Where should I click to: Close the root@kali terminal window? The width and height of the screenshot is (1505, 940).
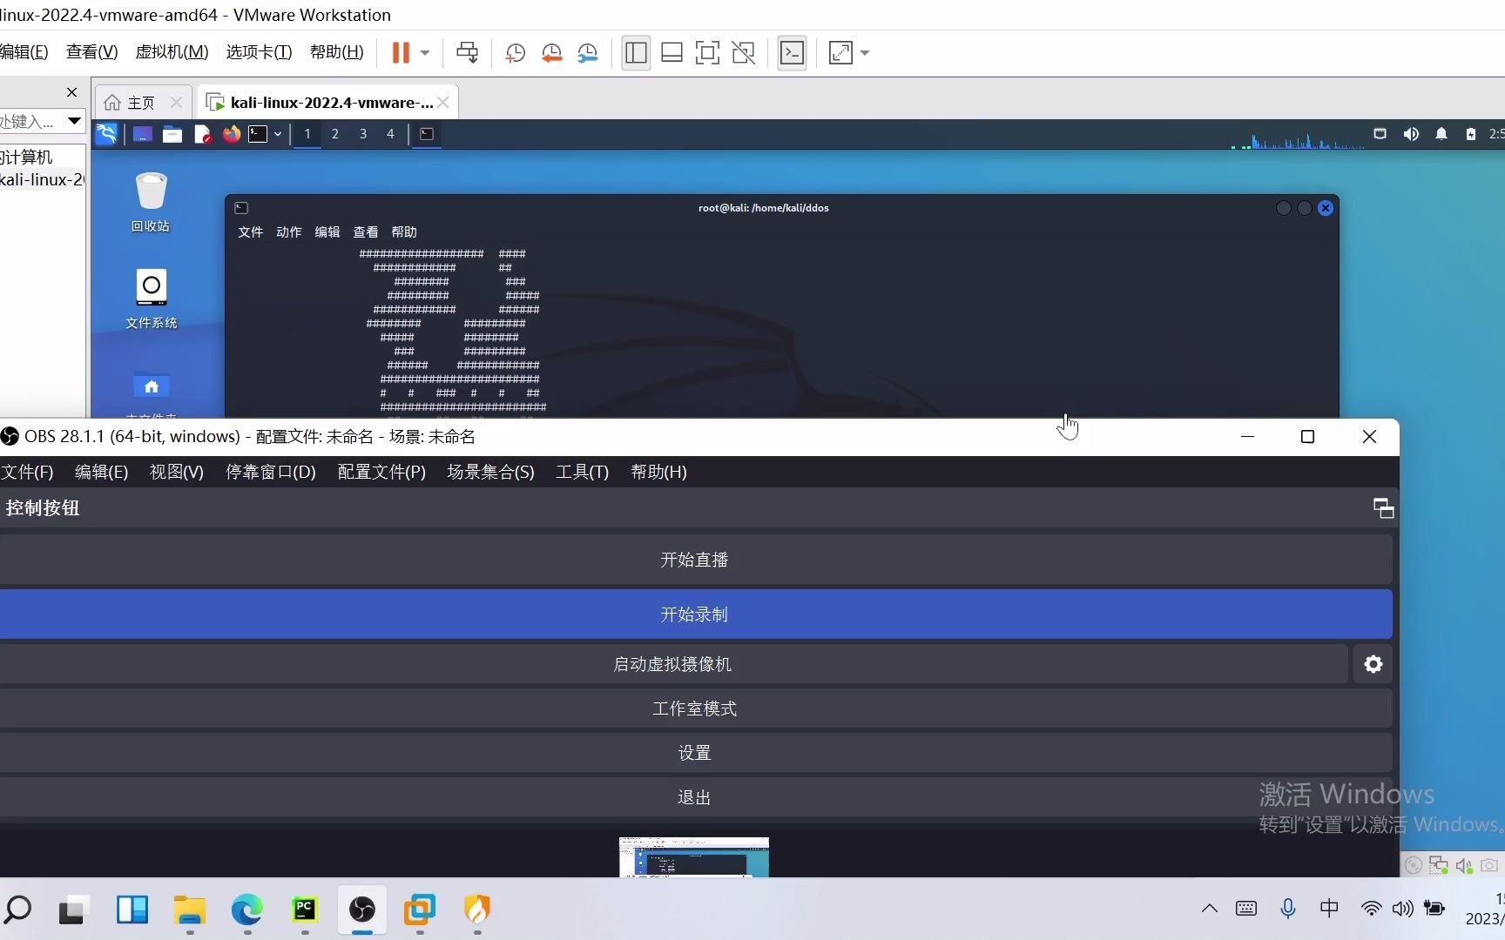tap(1326, 208)
